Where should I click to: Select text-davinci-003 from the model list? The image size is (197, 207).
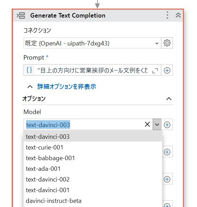click(x=93, y=136)
